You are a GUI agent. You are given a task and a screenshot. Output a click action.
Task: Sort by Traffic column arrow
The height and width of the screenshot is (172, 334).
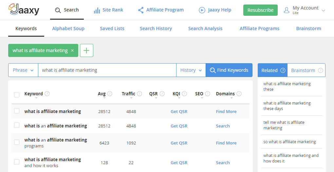131,98
